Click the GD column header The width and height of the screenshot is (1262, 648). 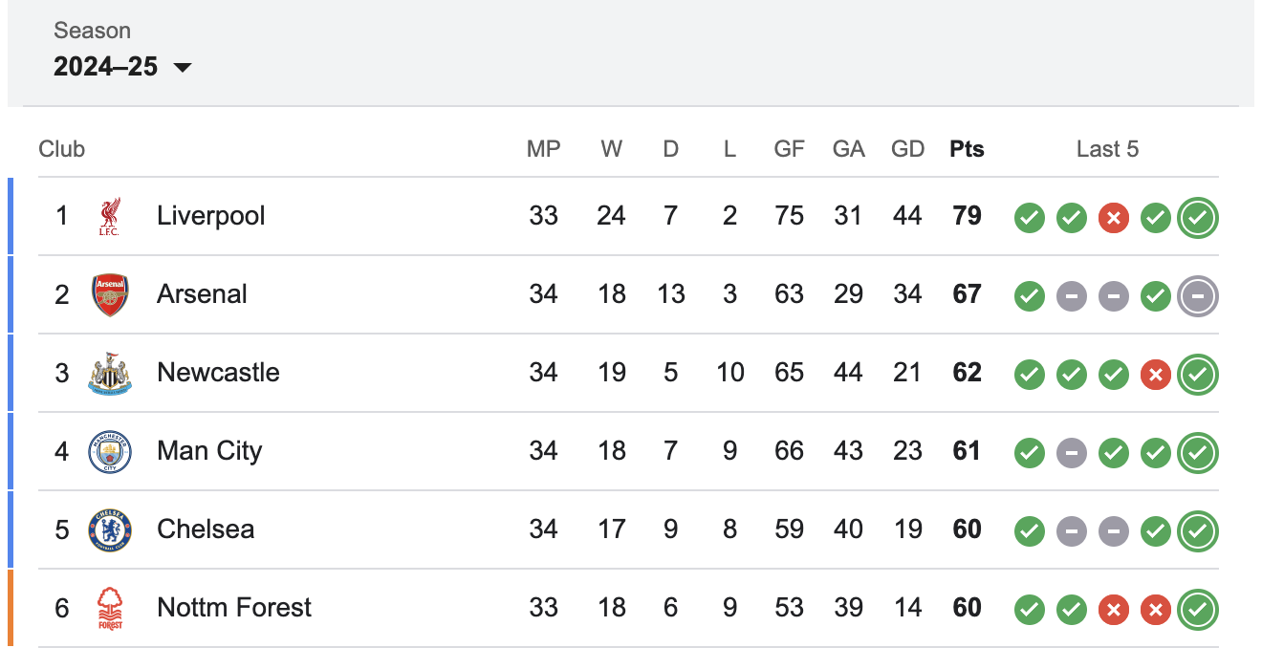point(907,149)
